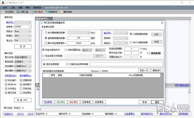Select the 列表范围发送 radio option

pos(66,50)
